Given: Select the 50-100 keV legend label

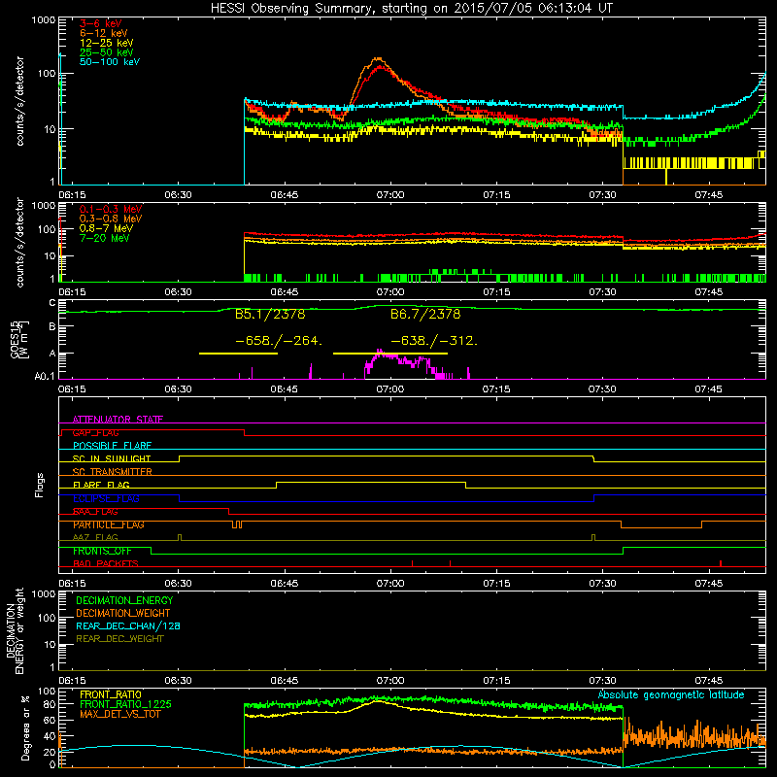Looking at the screenshot, I should tap(110, 62).
